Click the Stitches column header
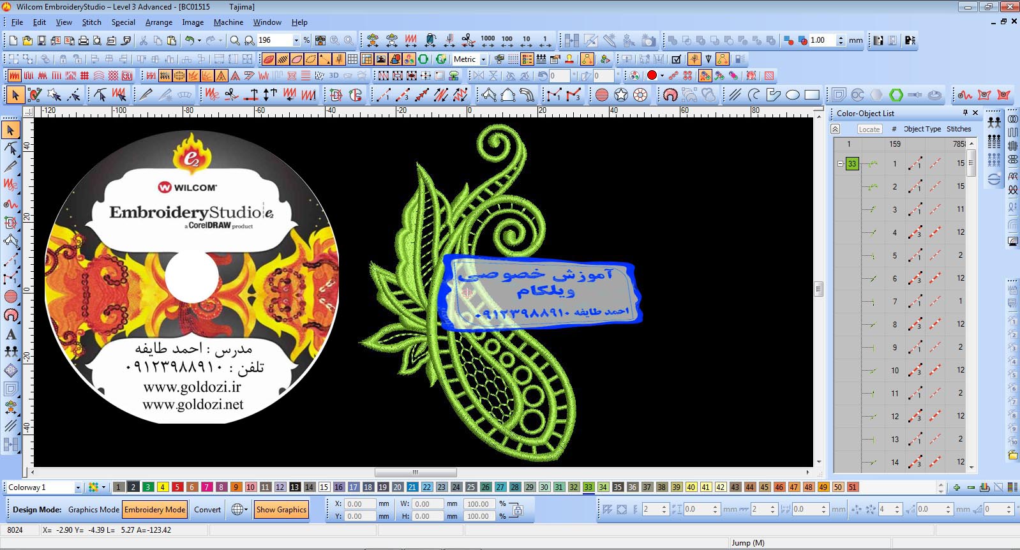 click(x=959, y=129)
